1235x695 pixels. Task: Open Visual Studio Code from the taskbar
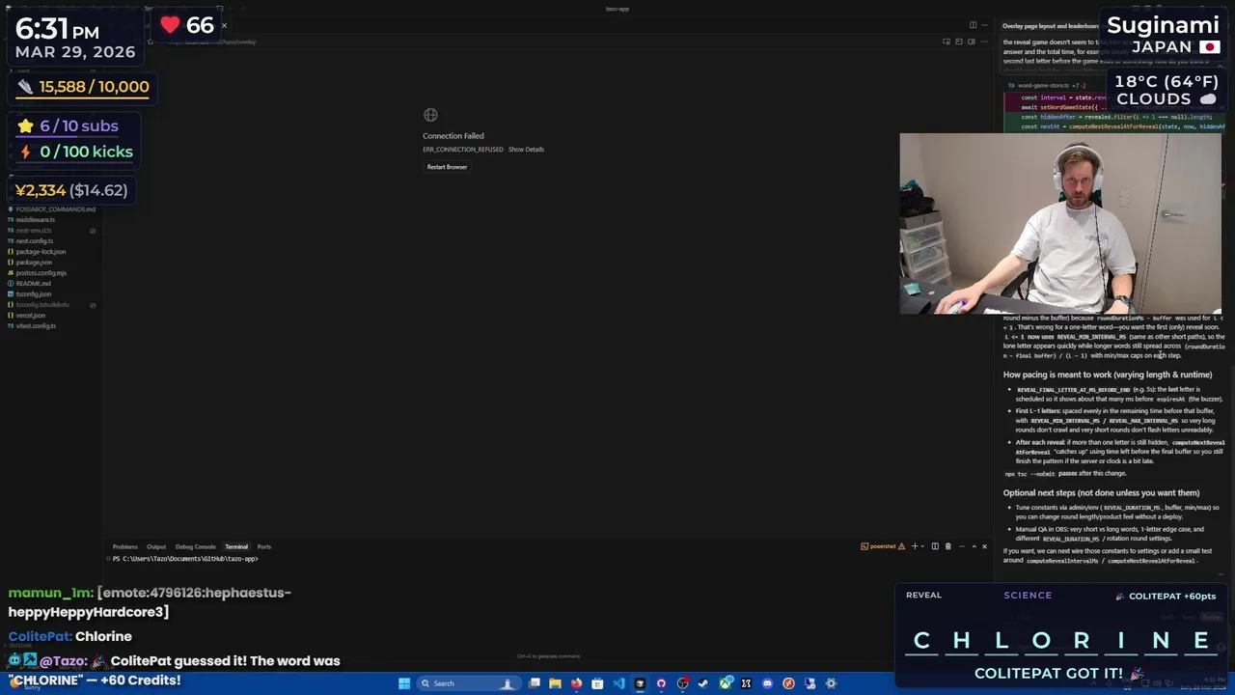618,683
